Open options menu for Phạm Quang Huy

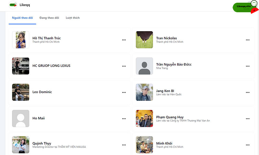[x=248, y=119]
